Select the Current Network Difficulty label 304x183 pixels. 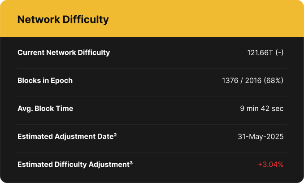64,53
